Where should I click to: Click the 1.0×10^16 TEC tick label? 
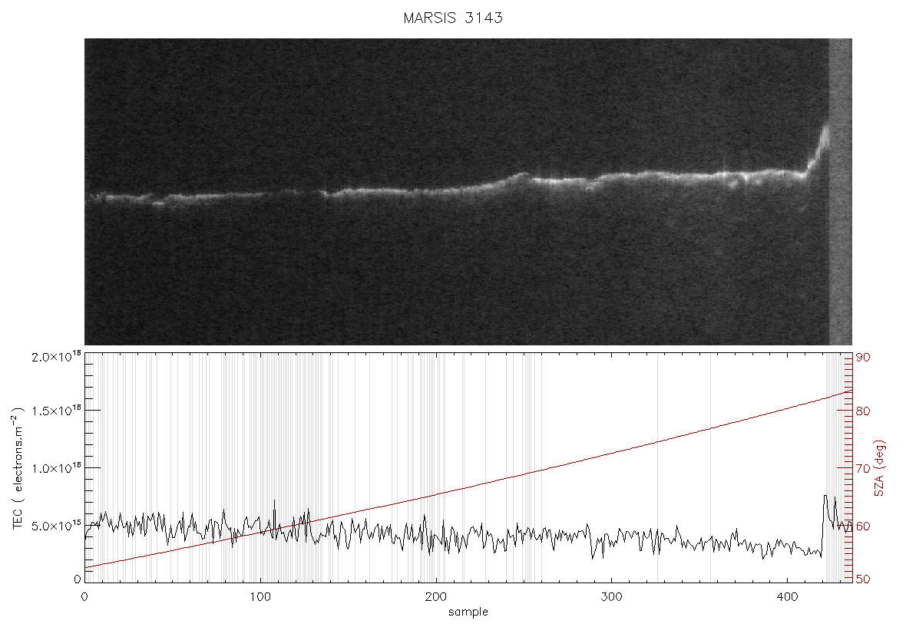click(56, 468)
